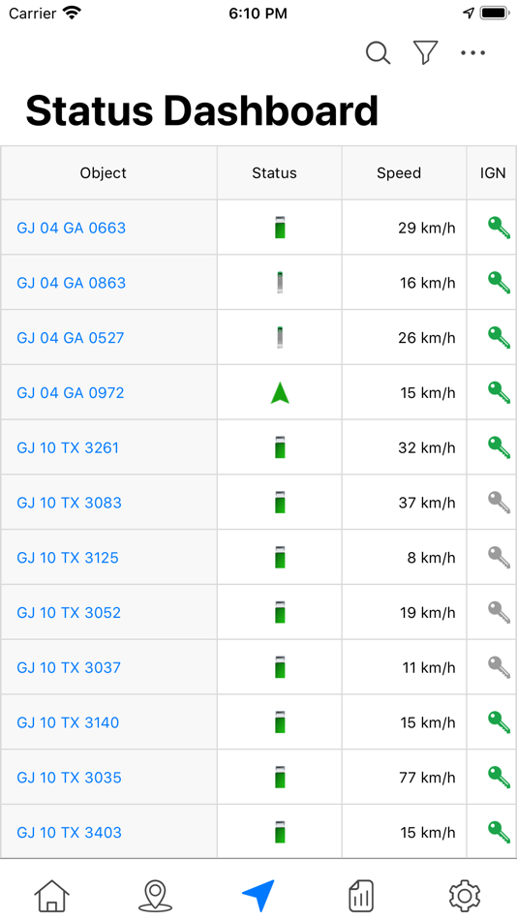The width and height of the screenshot is (517, 920).
Task: Tap gray ignition key for GJ 10 TX 3037
Action: (499, 667)
